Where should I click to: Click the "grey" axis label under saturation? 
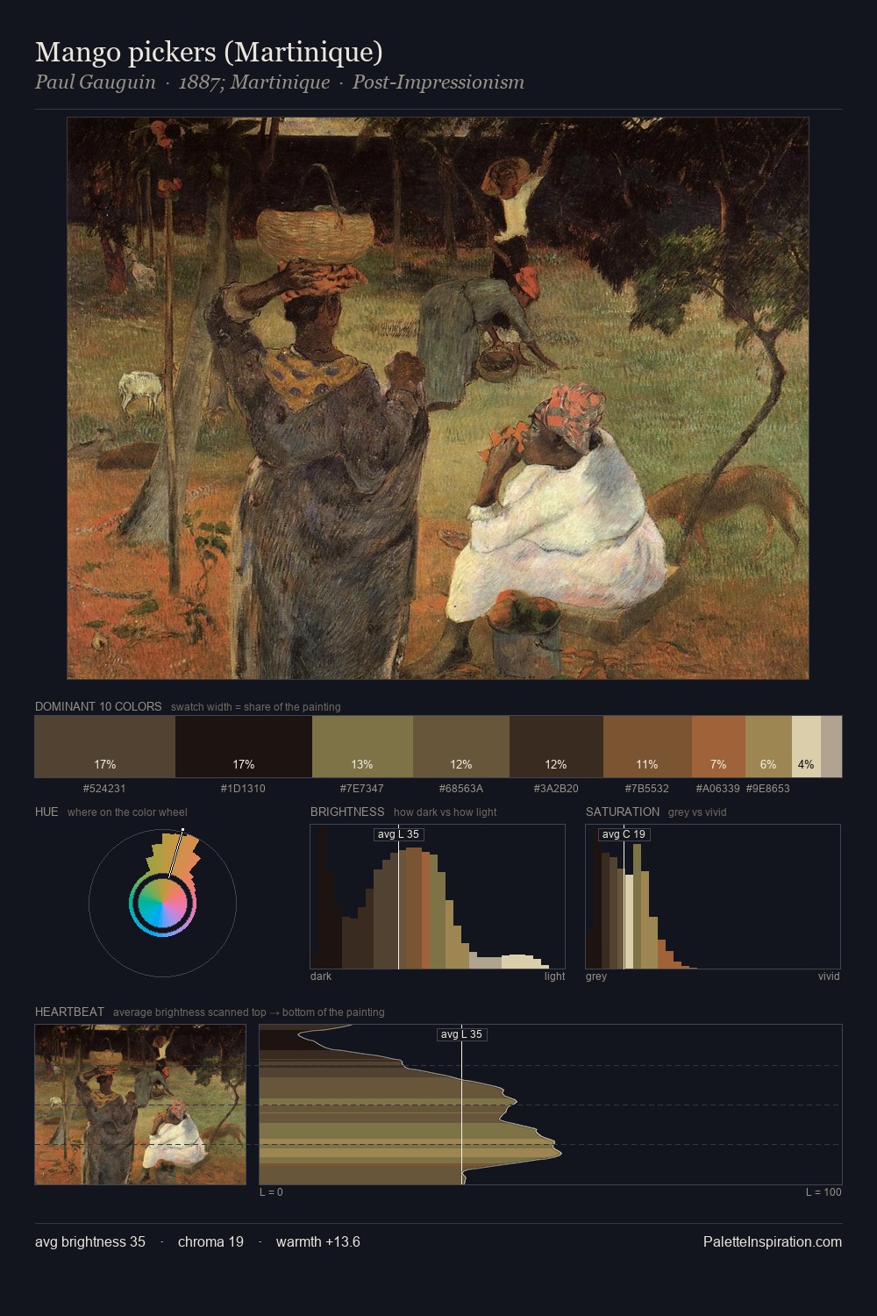click(596, 976)
